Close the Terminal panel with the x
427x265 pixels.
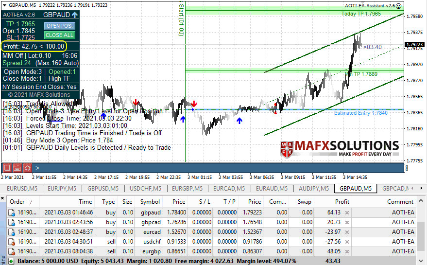[2, 198]
